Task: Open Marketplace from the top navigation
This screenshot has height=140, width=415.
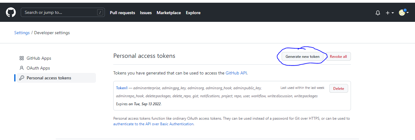Action: pos(169,13)
